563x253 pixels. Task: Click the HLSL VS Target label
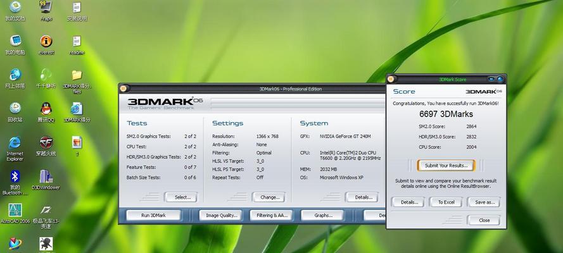coord(228,161)
